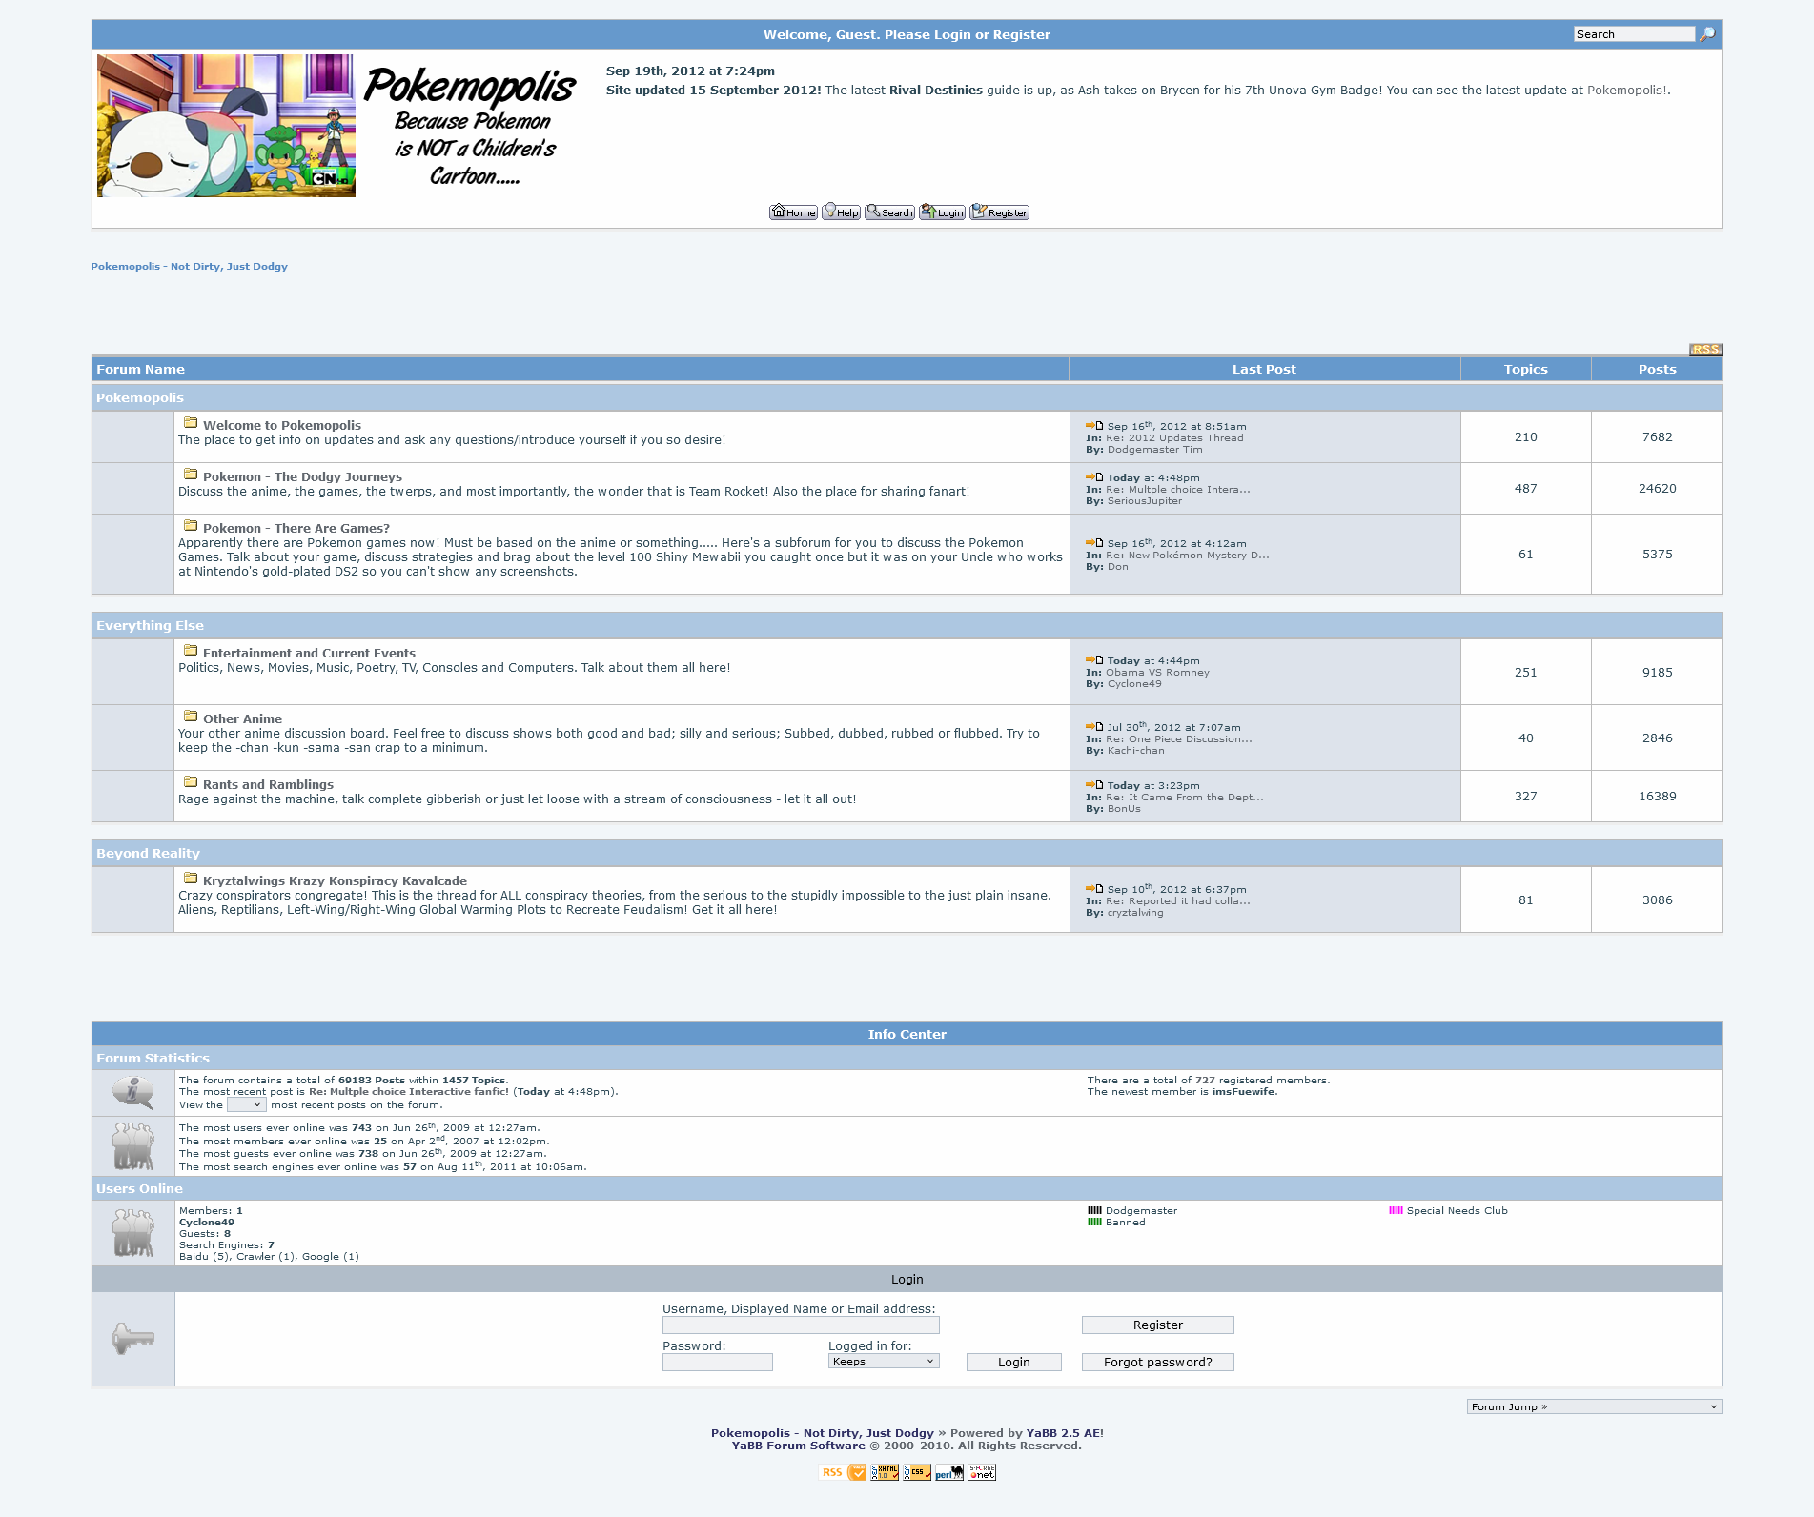Open 'Re: One Piece Discussion...' last post link
The width and height of the screenshot is (1814, 1517).
(x=1179, y=739)
